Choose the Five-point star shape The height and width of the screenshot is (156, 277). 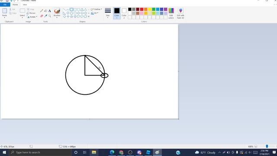(x=71, y=16)
